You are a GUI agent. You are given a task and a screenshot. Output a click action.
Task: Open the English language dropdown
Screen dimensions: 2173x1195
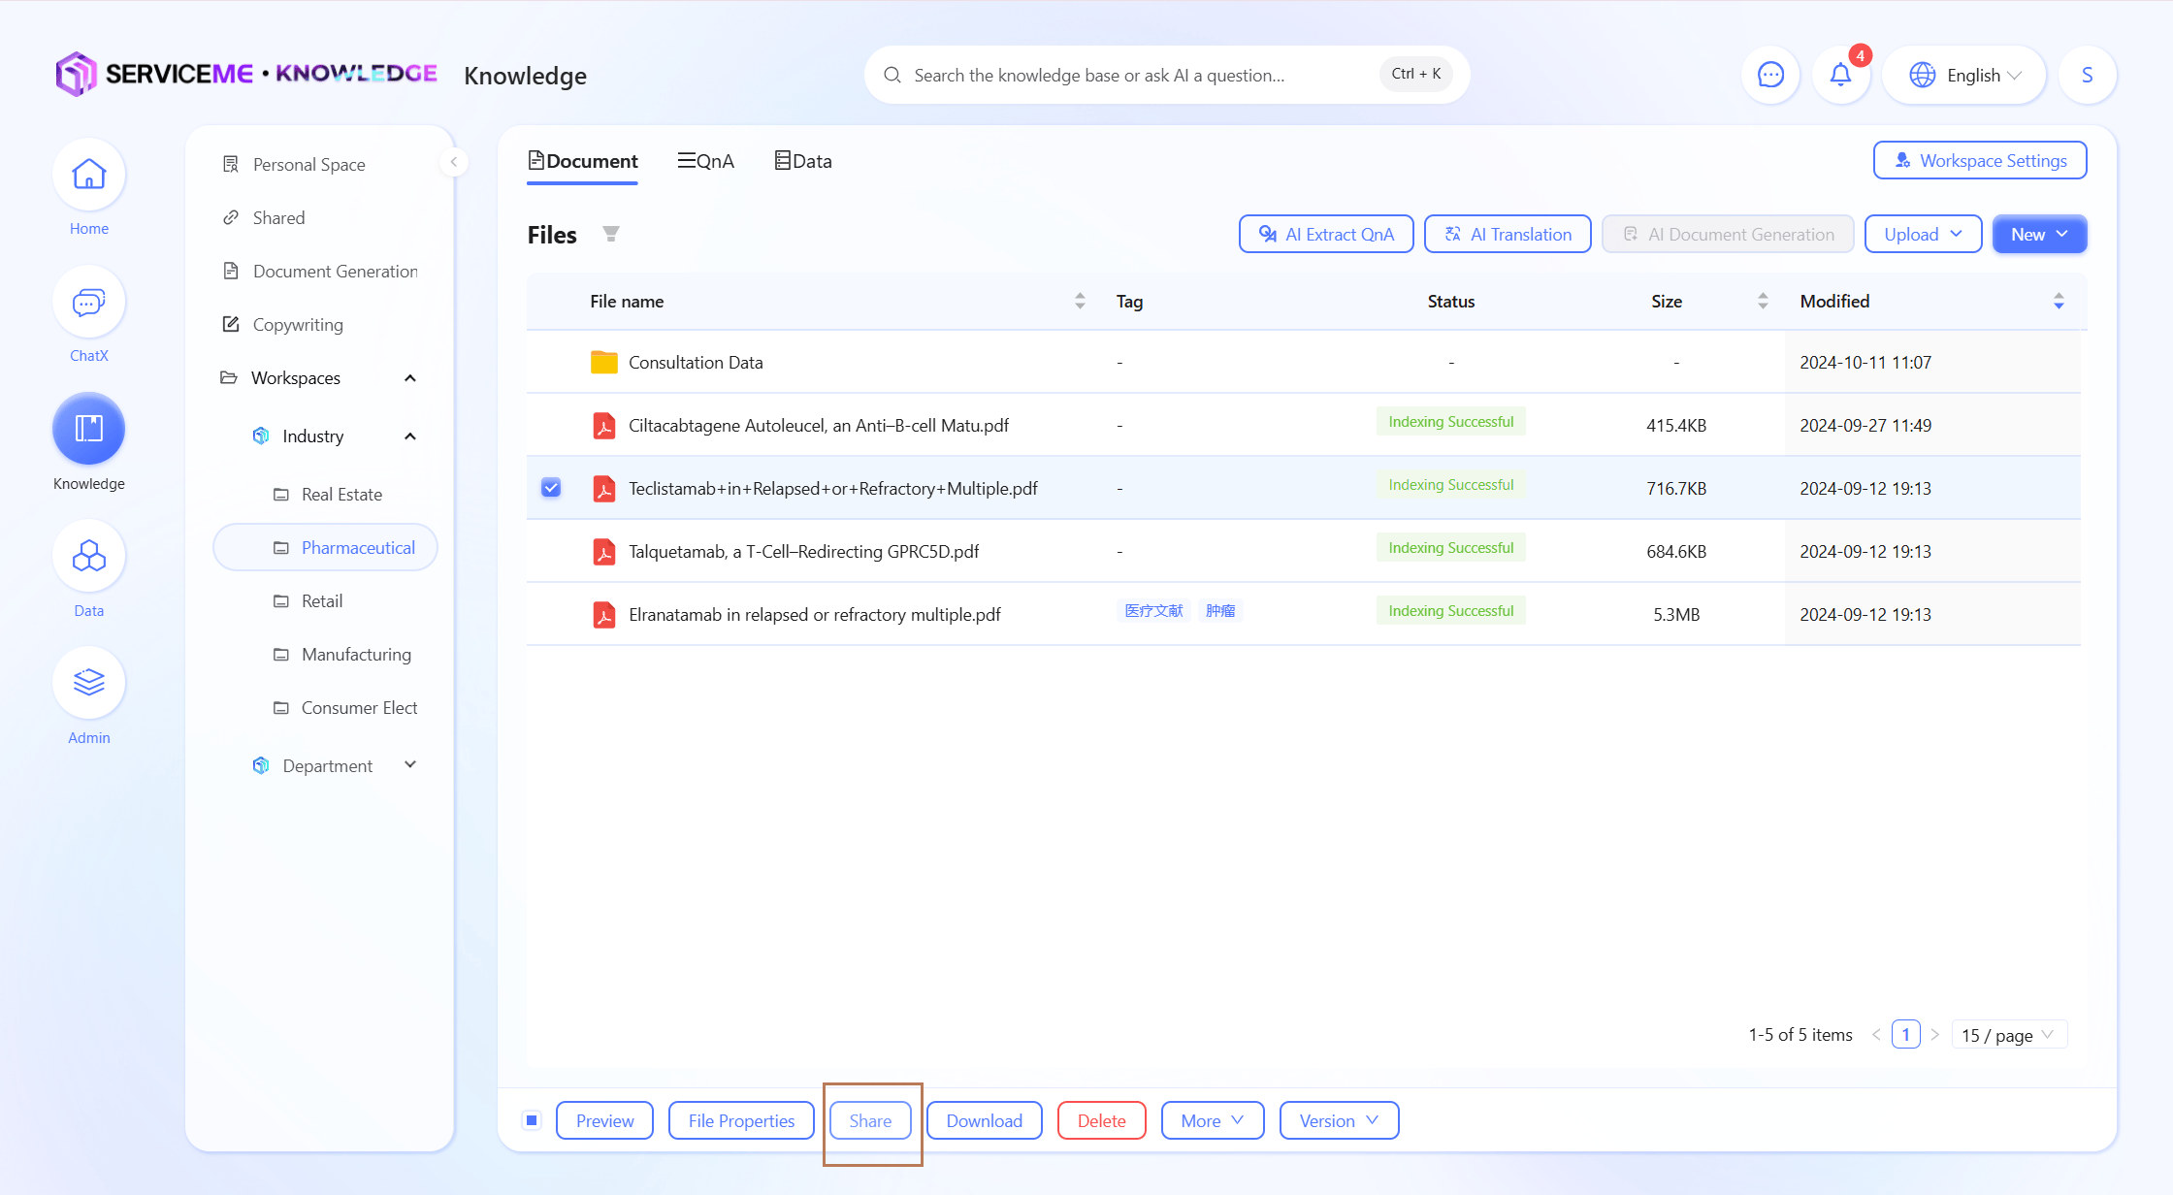(x=1964, y=75)
